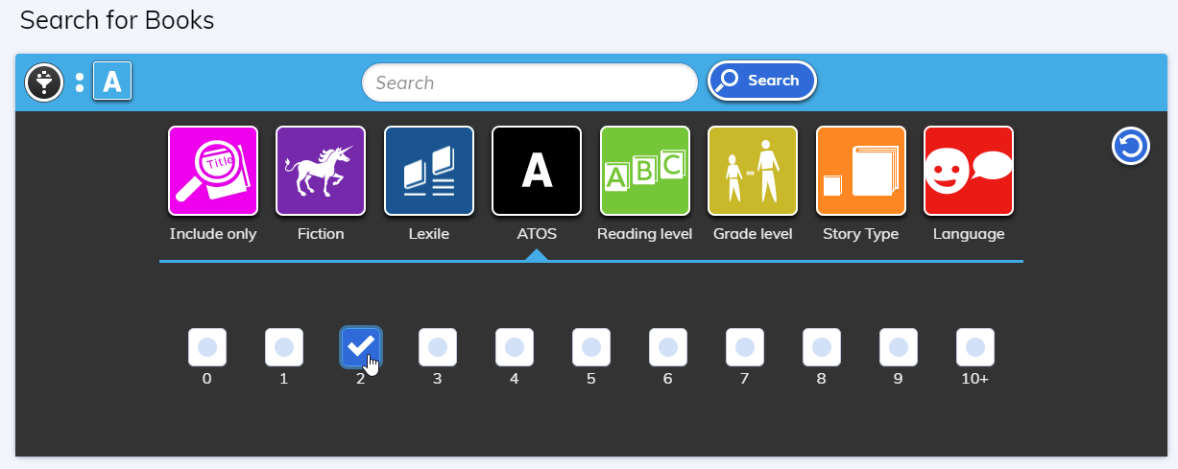Select the ATOS filter tile
This screenshot has width=1178, height=469.
[x=537, y=171]
